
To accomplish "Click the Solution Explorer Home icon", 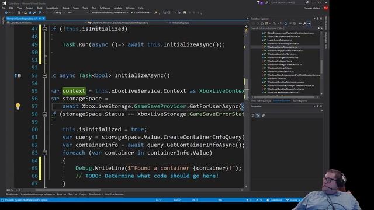I will [262, 23].
